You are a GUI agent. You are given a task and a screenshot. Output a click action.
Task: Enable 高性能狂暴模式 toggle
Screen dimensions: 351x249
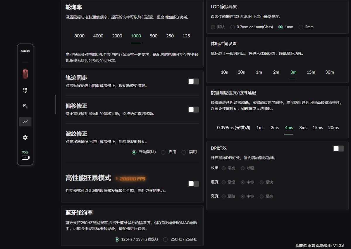[193, 184]
